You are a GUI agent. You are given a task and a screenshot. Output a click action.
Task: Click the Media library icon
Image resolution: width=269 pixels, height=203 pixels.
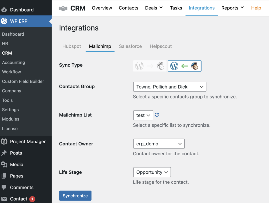[x=4, y=164]
